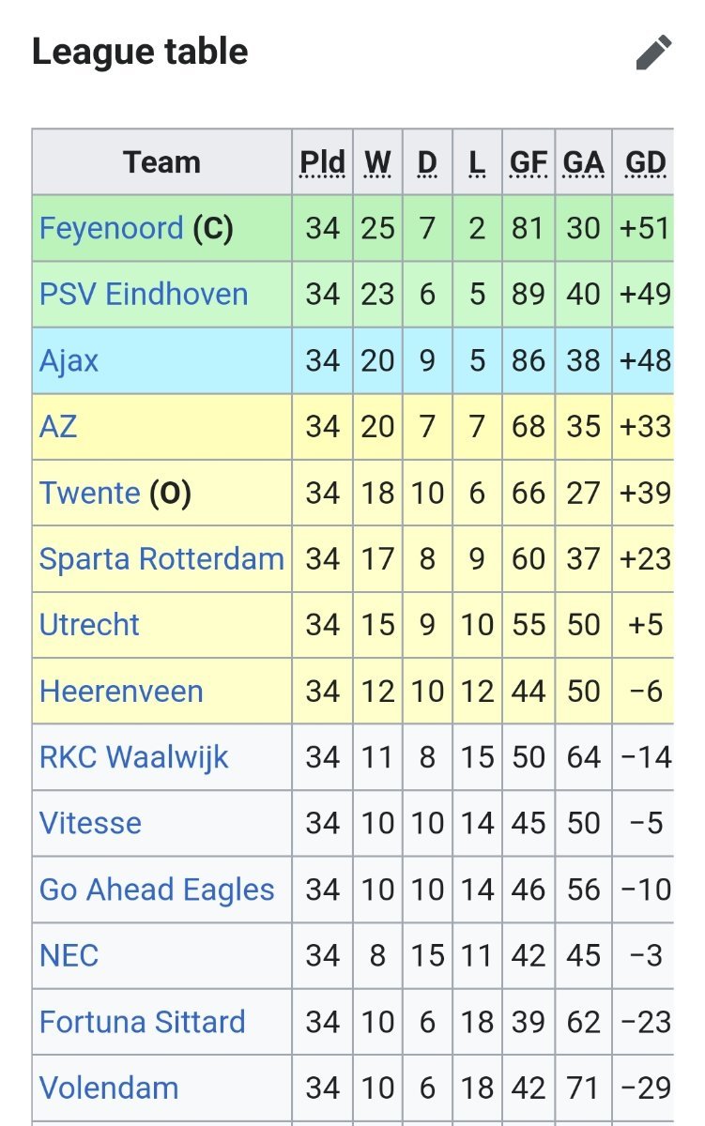This screenshot has width=705, height=1126.
Task: Open the Utrecht team link
Action: click(89, 625)
